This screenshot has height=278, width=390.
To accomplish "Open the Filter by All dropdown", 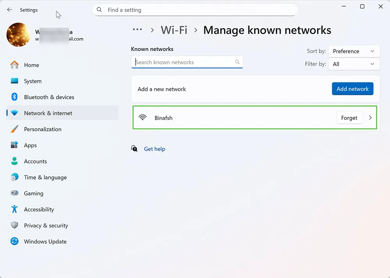I will click(353, 64).
